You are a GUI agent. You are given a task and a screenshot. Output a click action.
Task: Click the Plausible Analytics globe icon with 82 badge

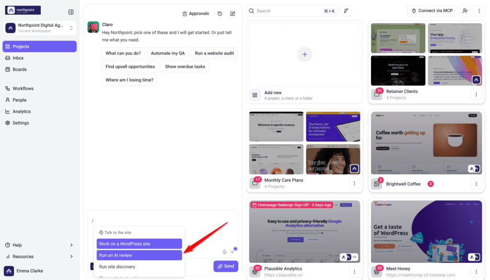point(256,271)
